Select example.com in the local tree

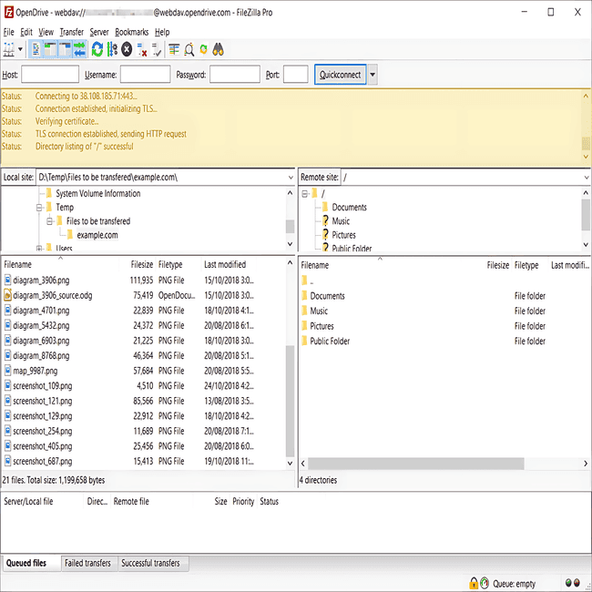point(97,235)
